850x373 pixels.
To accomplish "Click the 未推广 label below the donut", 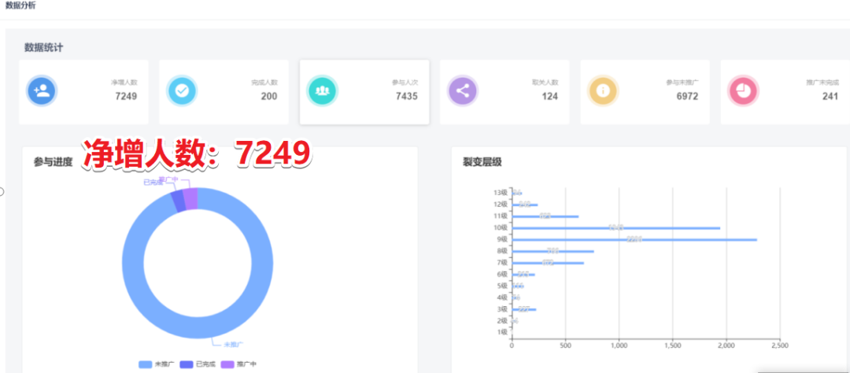I will click(x=233, y=344).
